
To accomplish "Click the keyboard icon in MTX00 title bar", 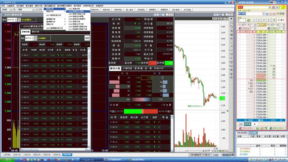I will pos(271,2).
